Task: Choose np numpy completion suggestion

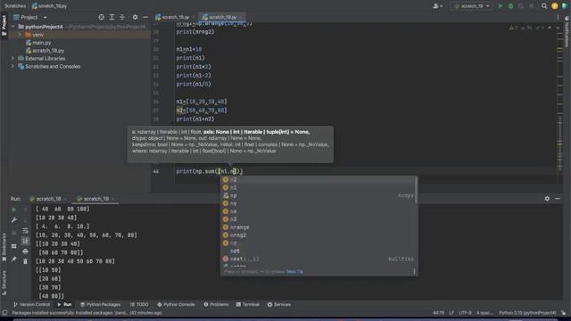Action: [319, 196]
